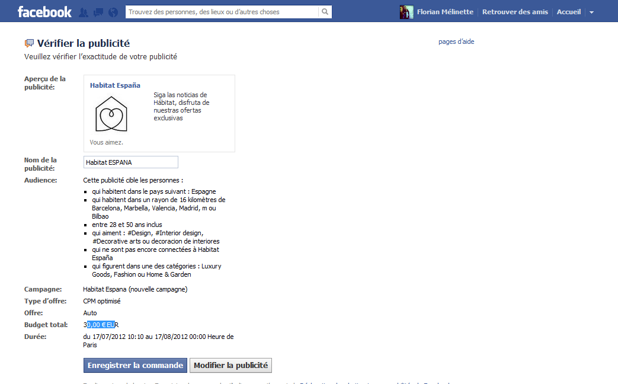
Task: Go to Accueil in top bar
Action: click(x=568, y=12)
